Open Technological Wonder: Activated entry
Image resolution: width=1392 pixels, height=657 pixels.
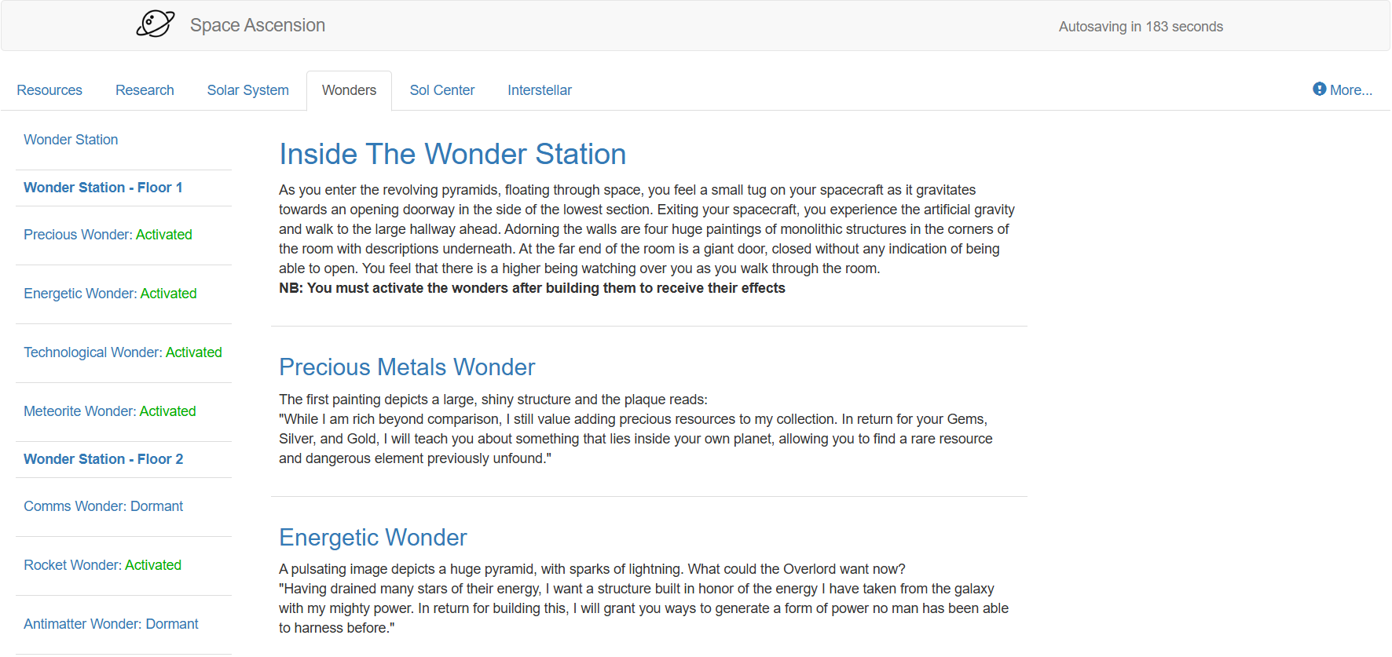point(123,352)
